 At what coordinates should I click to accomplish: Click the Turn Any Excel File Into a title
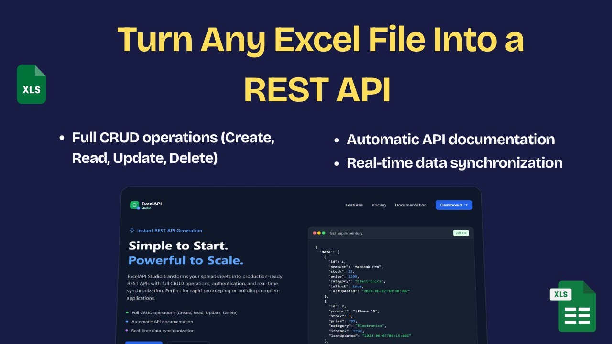click(320, 39)
